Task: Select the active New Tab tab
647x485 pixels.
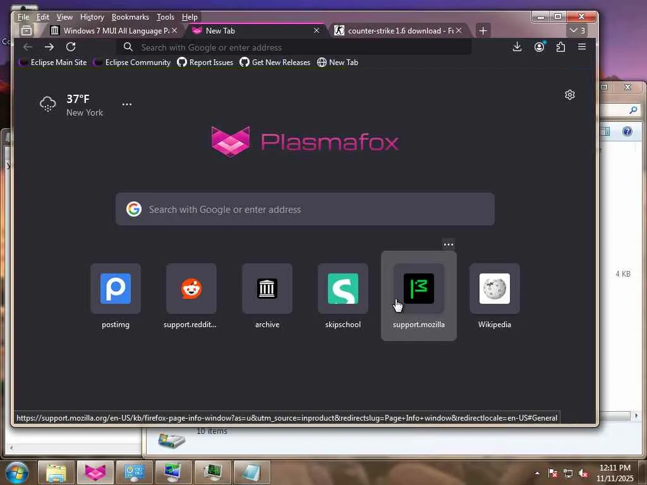Action: (x=256, y=31)
